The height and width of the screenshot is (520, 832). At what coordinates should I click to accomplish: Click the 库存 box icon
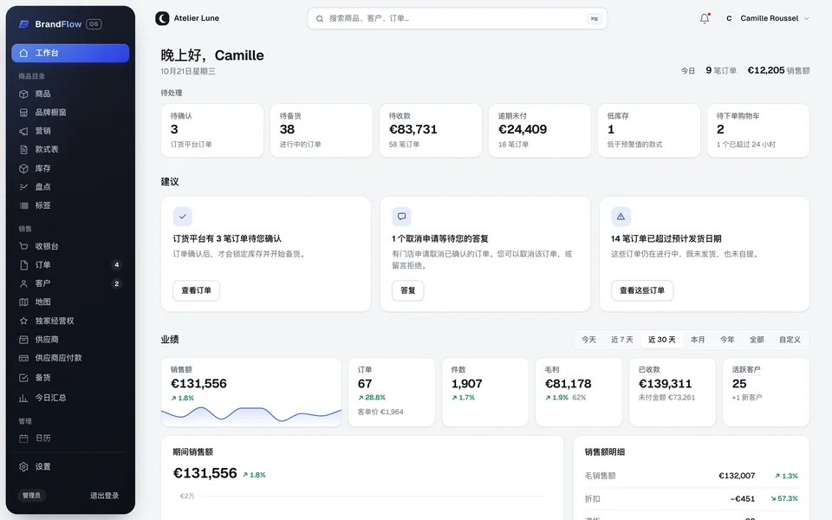tap(23, 168)
